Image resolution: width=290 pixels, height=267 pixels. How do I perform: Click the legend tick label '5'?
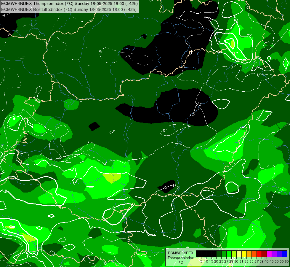tap(201, 261)
